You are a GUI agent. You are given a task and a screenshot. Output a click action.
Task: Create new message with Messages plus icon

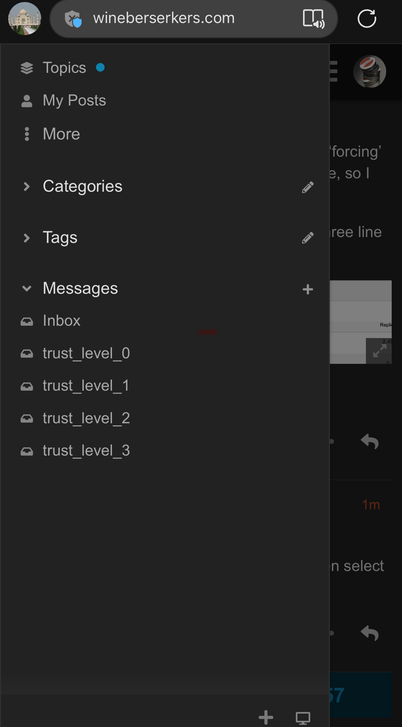[308, 289]
